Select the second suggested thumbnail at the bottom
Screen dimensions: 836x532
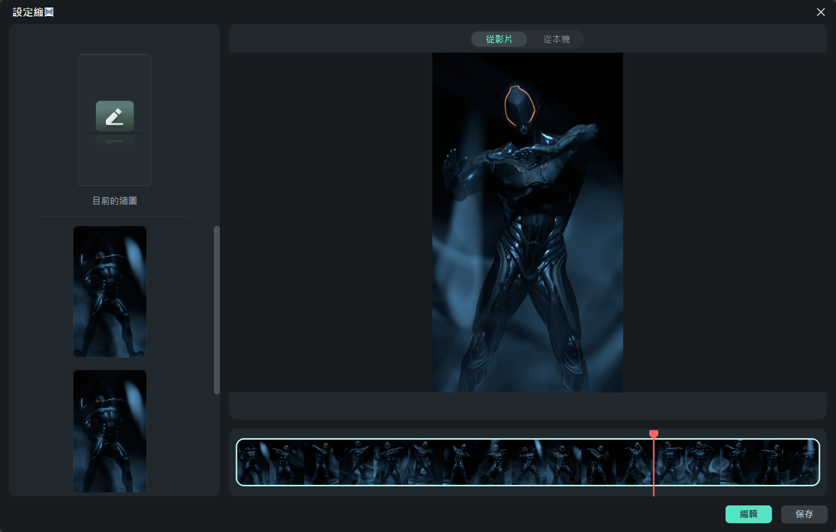point(110,432)
